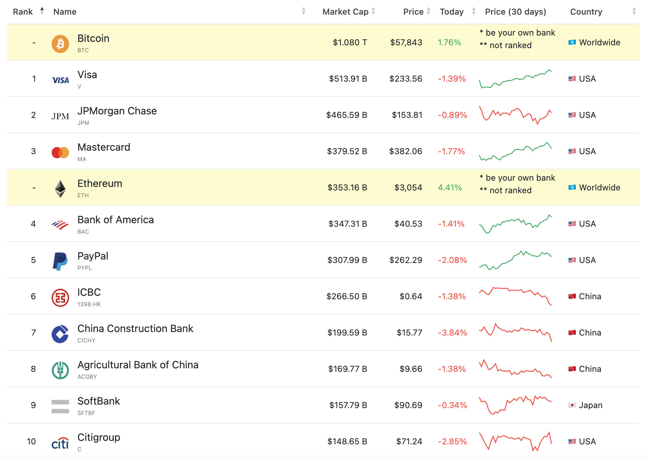Screen dimensions: 648x459
Task: Open the ICBC company link
Action: point(89,292)
